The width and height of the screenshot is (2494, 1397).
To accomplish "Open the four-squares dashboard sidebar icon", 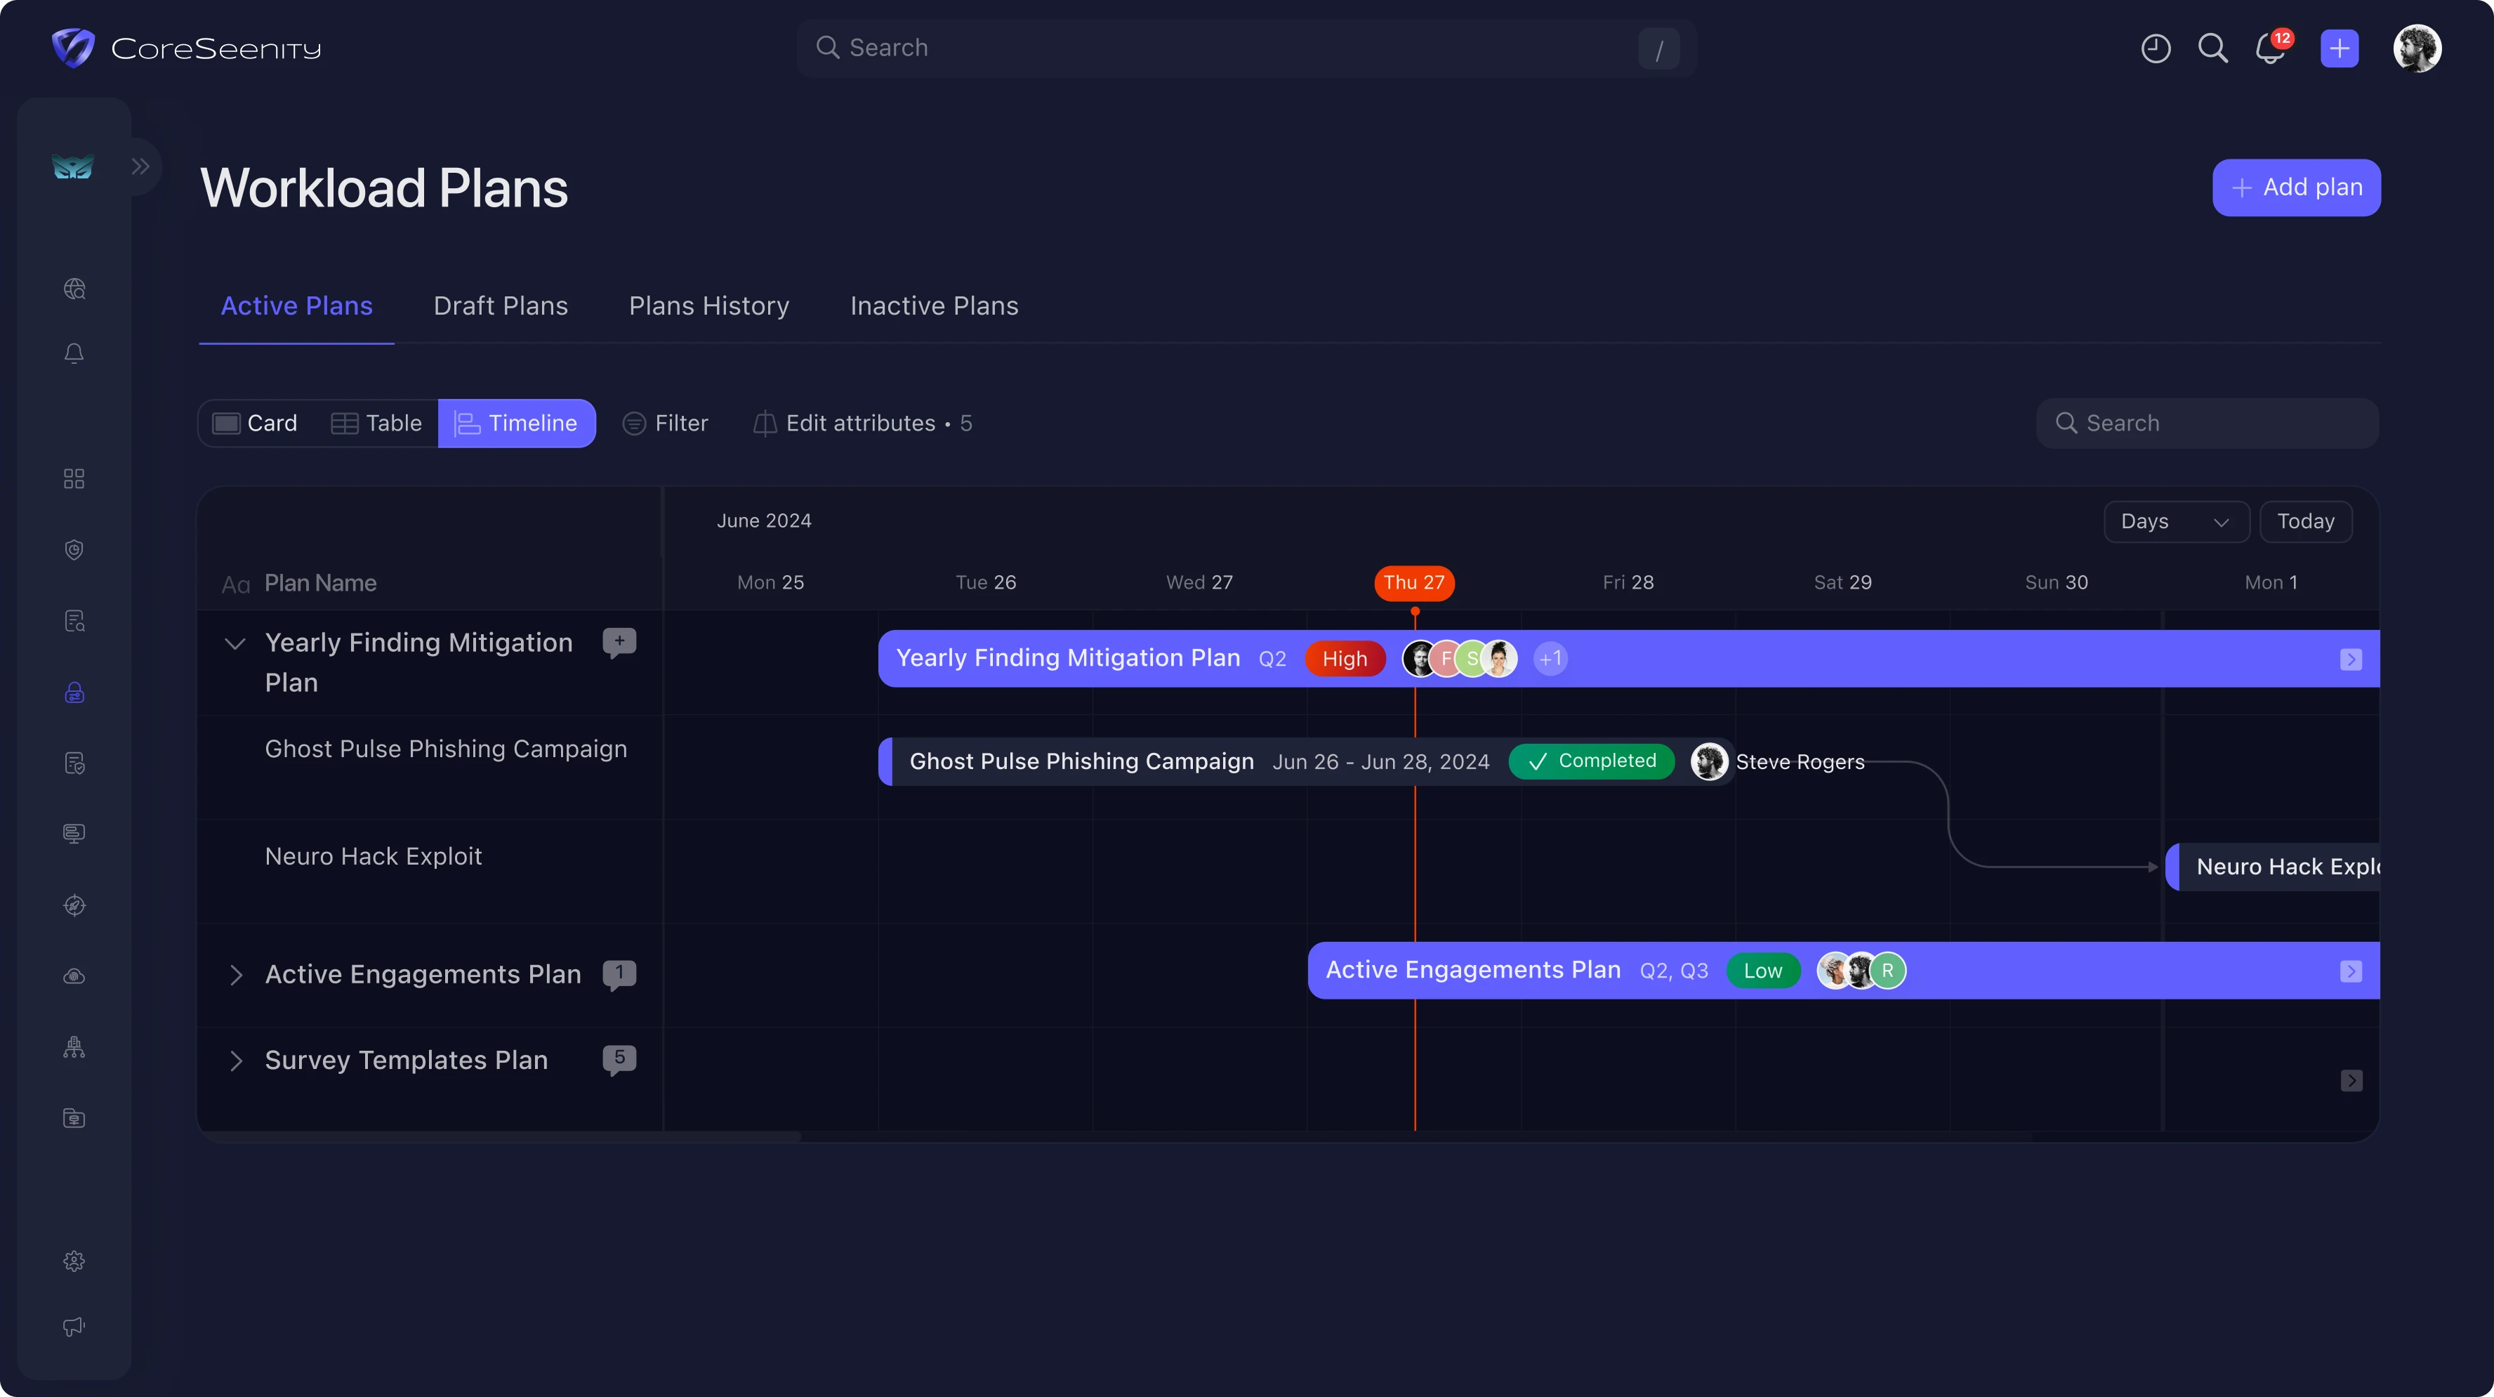I will coord(74,478).
